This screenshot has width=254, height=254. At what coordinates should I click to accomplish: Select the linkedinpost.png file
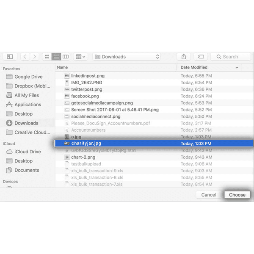pos(88,76)
